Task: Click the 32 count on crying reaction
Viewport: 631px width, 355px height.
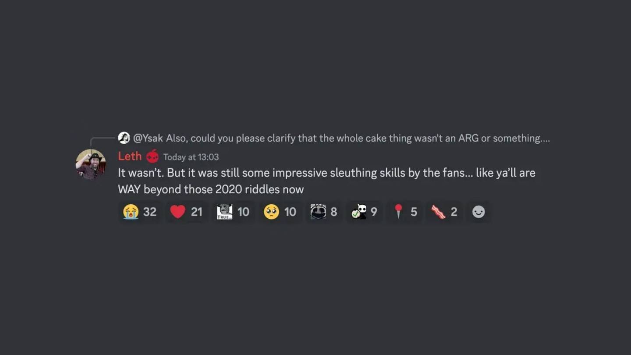Action: point(150,212)
